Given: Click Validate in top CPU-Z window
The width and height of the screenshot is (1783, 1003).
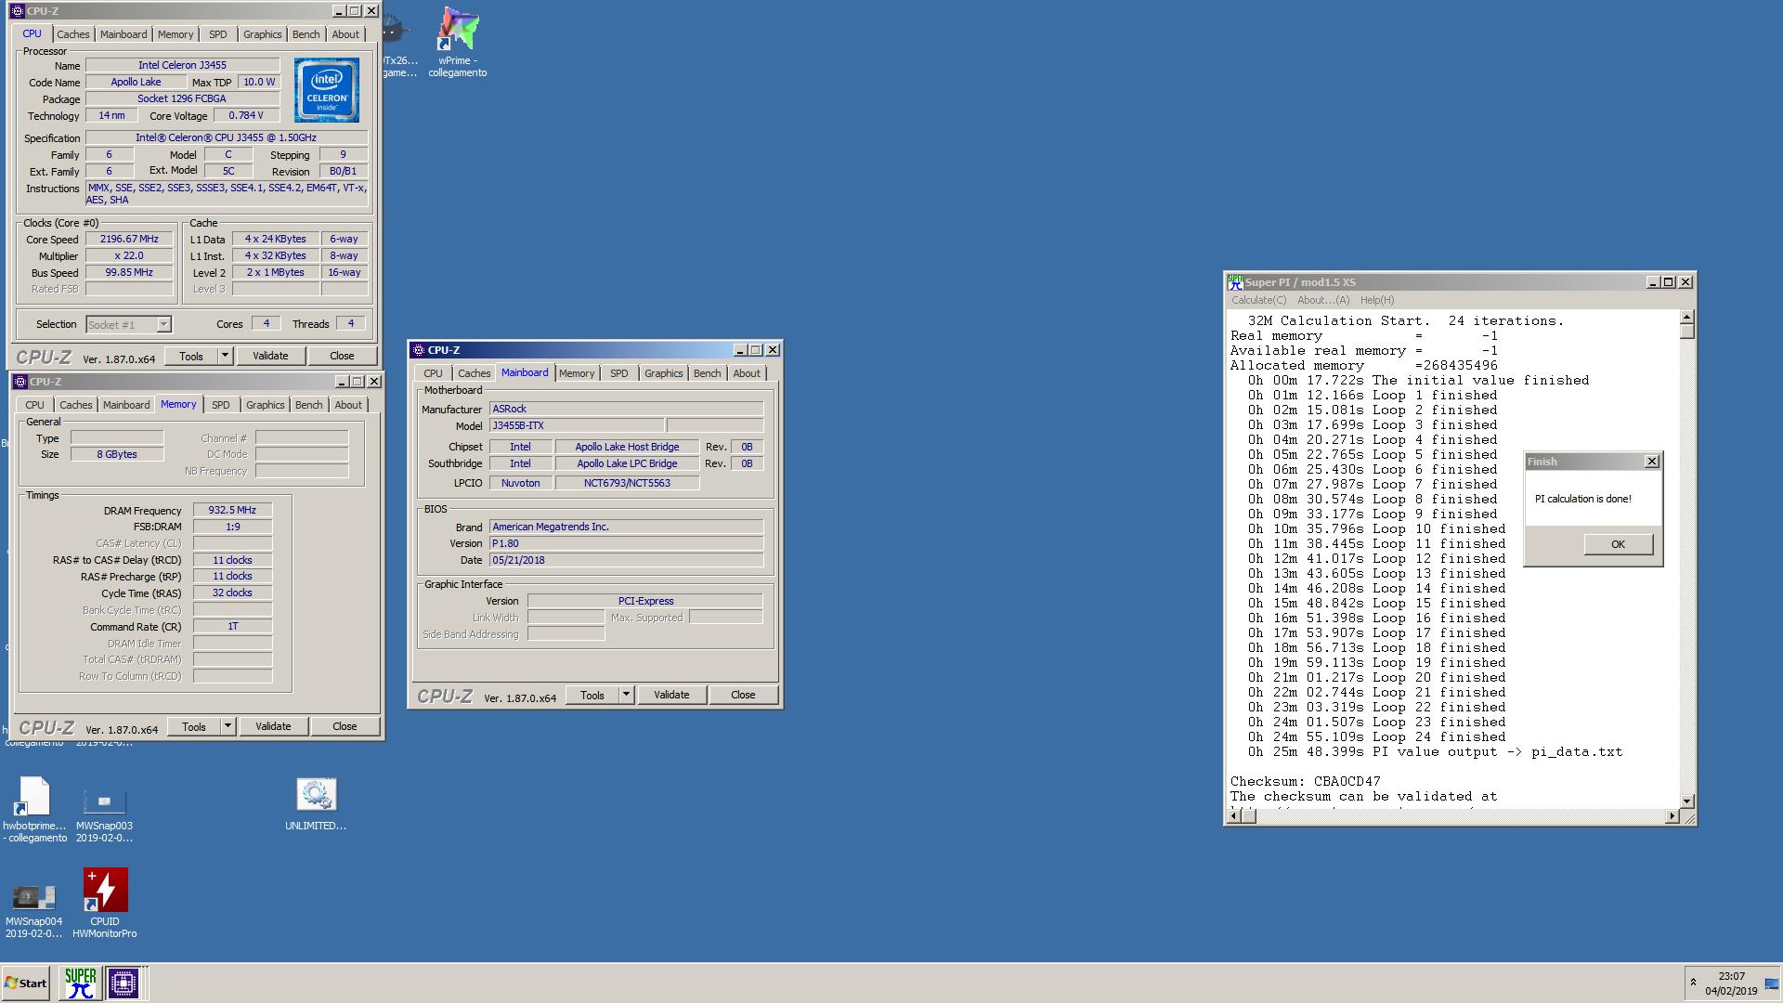Looking at the screenshot, I should (x=270, y=356).
